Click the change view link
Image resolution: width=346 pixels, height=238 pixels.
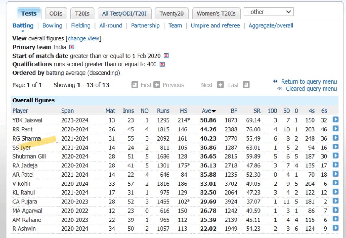[83, 38]
